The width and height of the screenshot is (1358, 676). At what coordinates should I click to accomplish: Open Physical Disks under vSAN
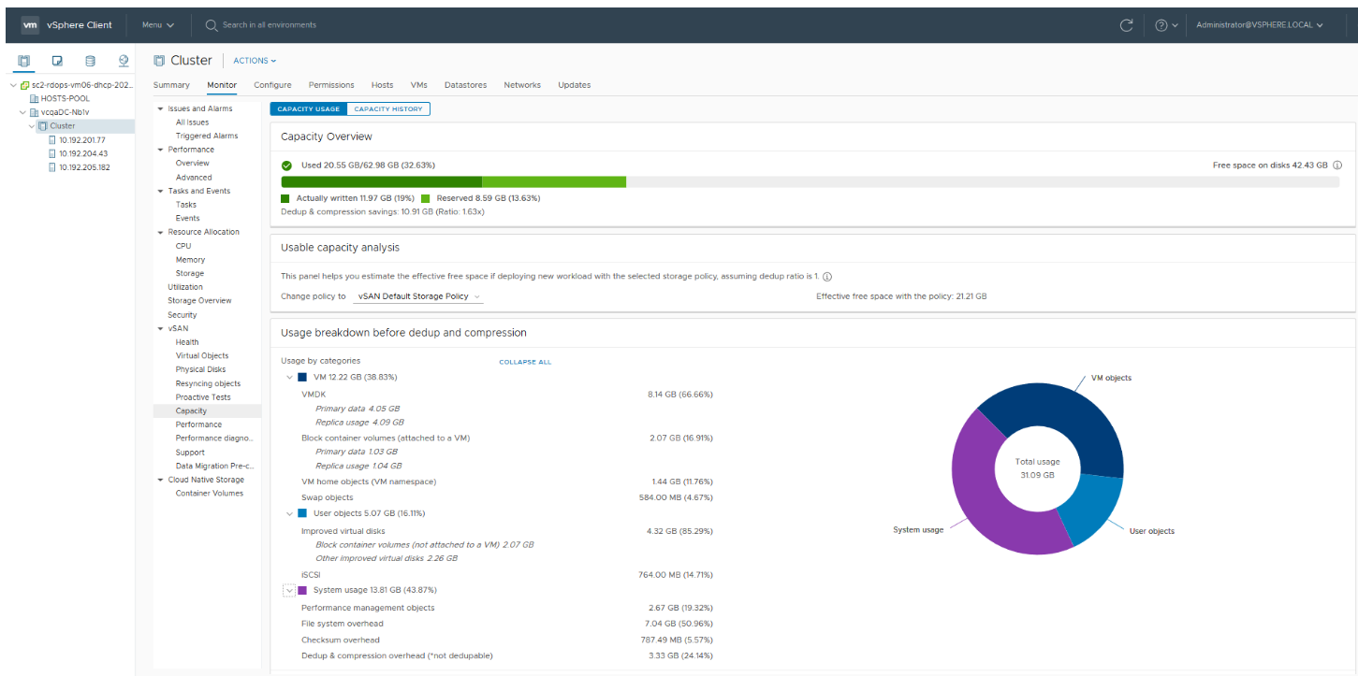coord(200,369)
